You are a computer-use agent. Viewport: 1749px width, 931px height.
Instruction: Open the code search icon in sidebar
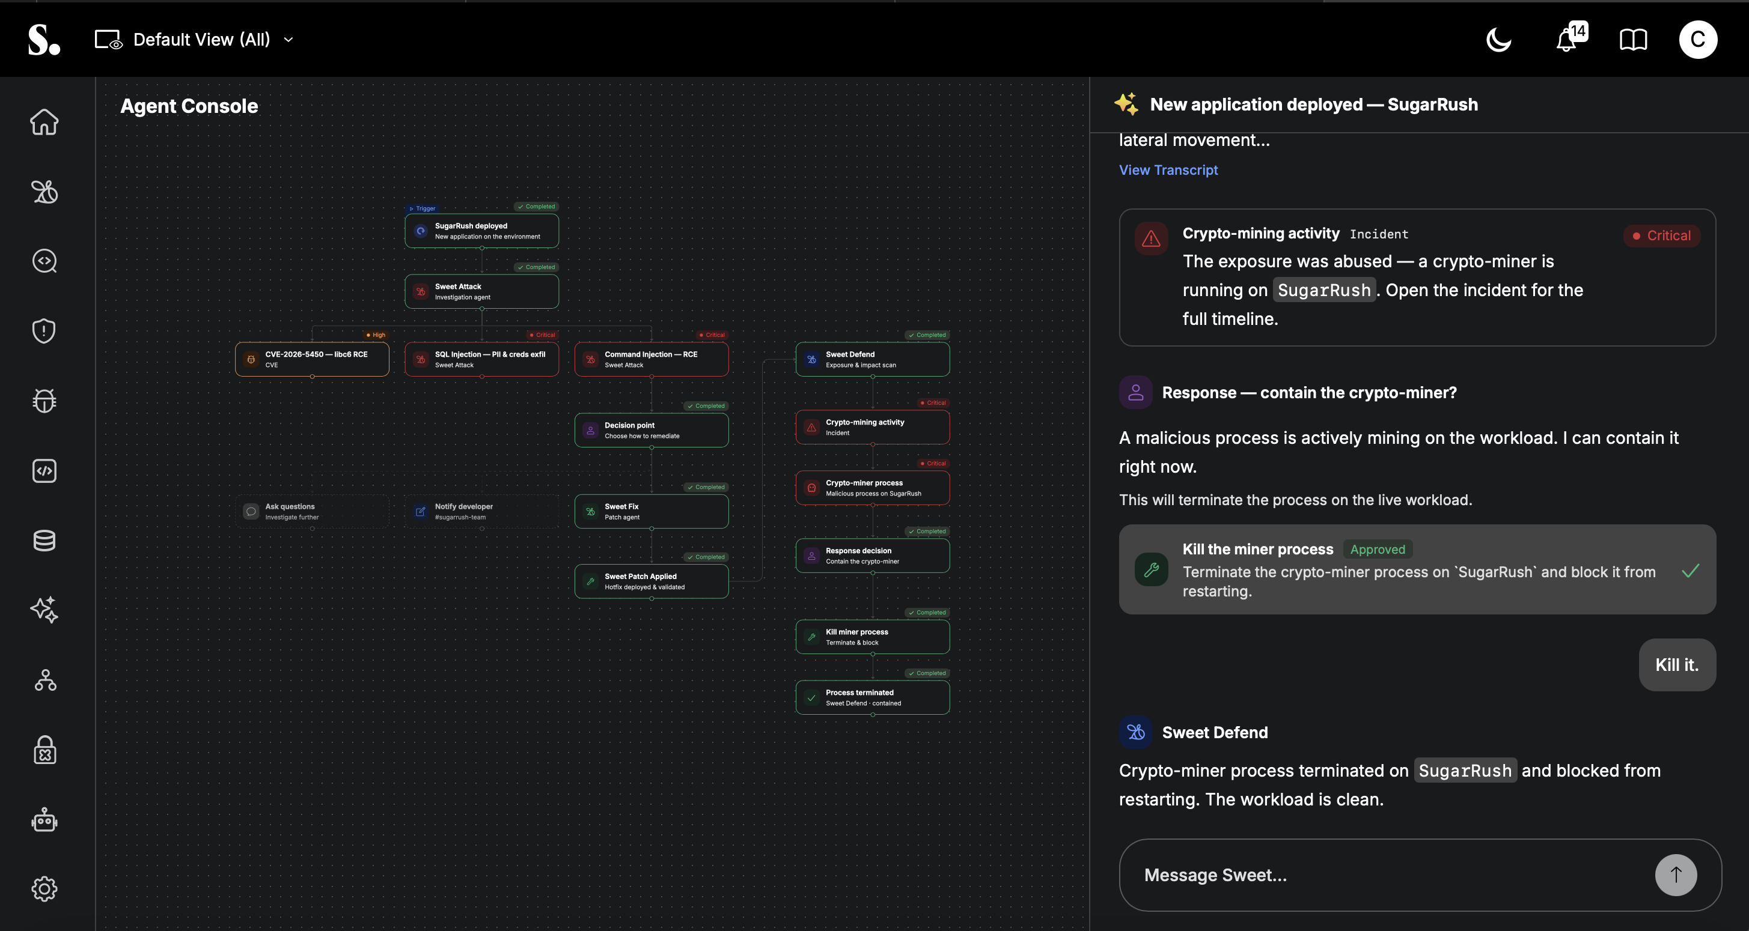44,261
